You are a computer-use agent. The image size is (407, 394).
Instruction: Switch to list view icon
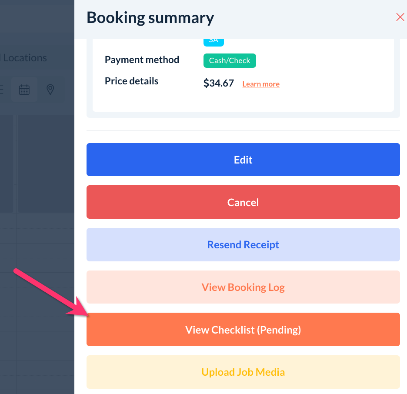[x=1, y=90]
